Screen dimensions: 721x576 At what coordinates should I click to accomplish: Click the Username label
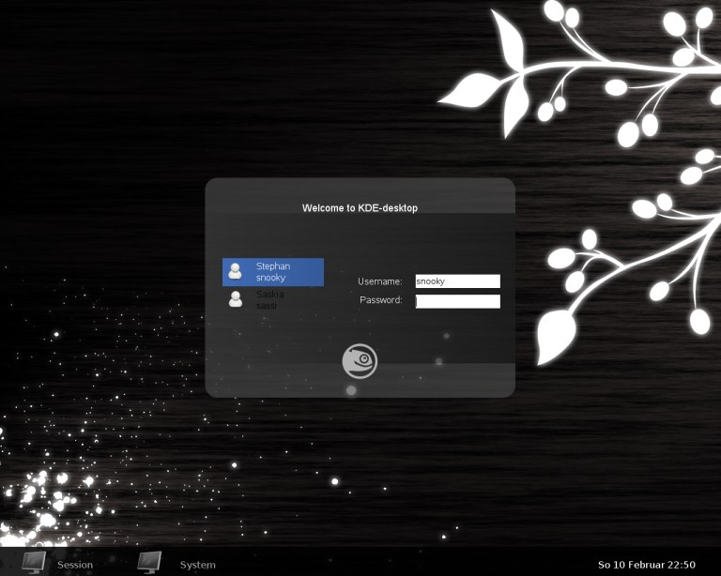[x=380, y=281]
